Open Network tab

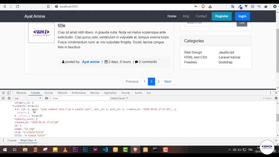pos(62,93)
